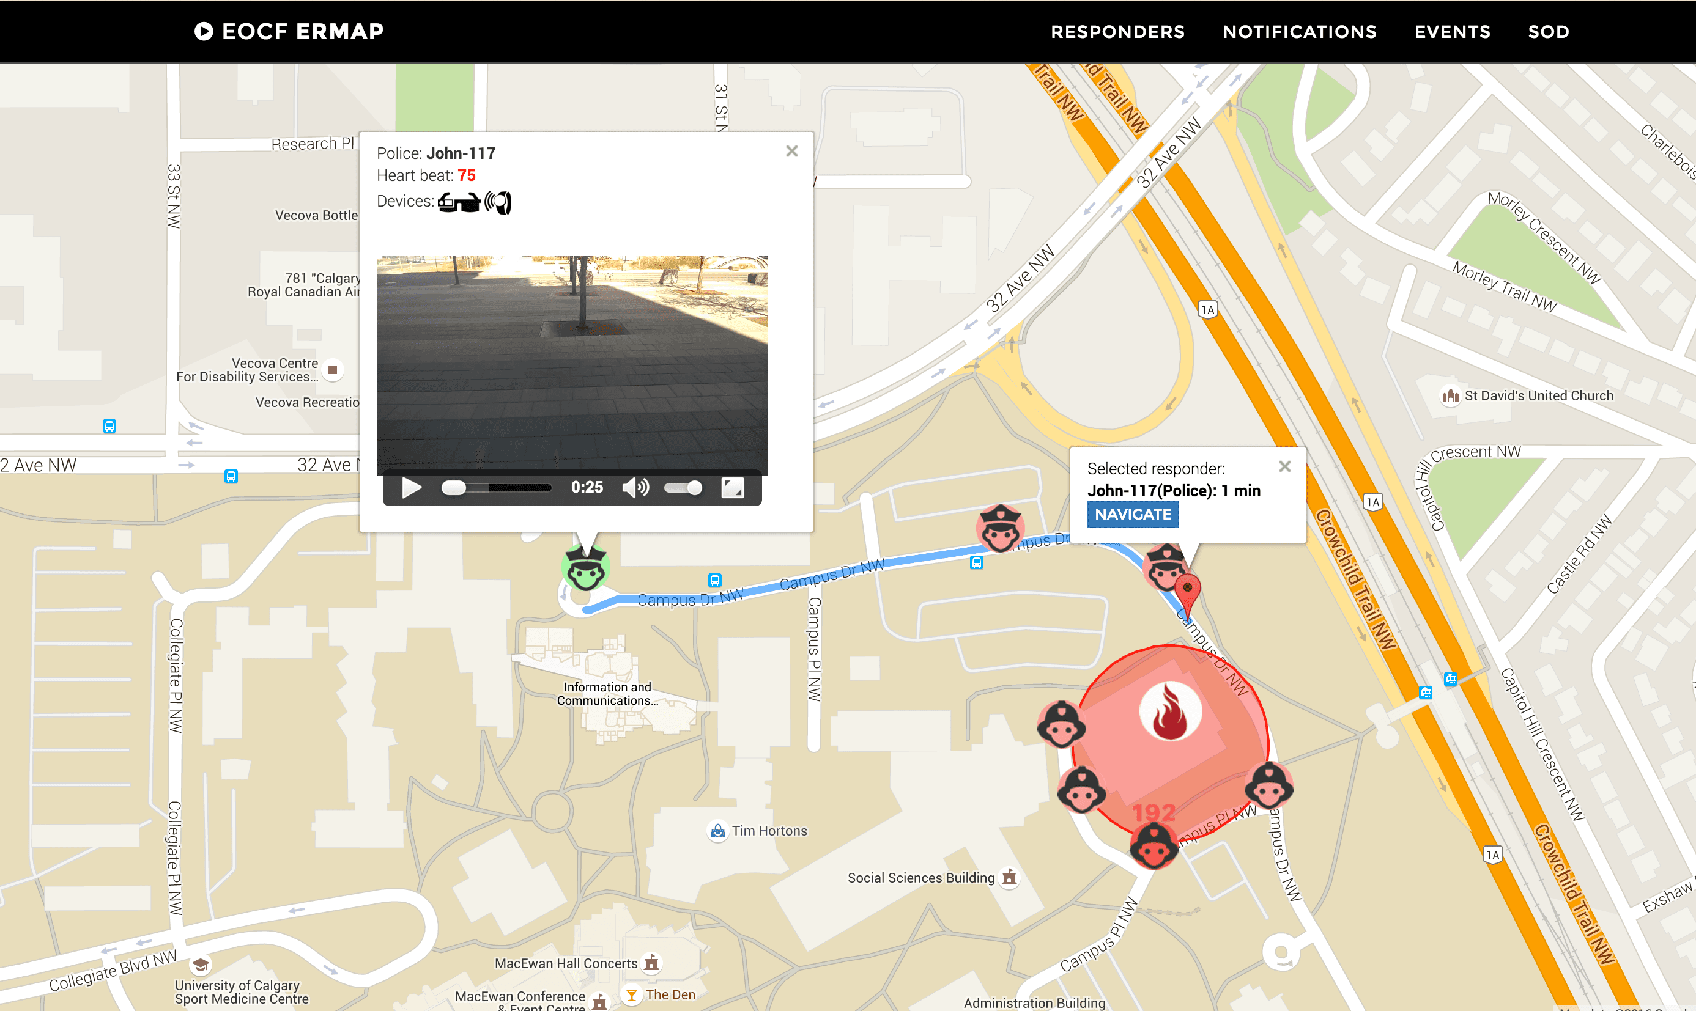Click the bus stop icon on 32 Ave NW

(x=231, y=476)
